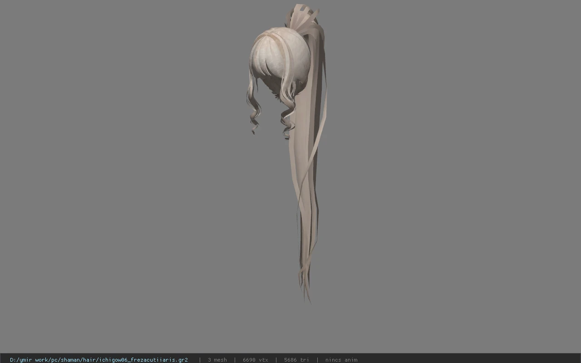Click the "pc" folder segment in path

[55, 360]
